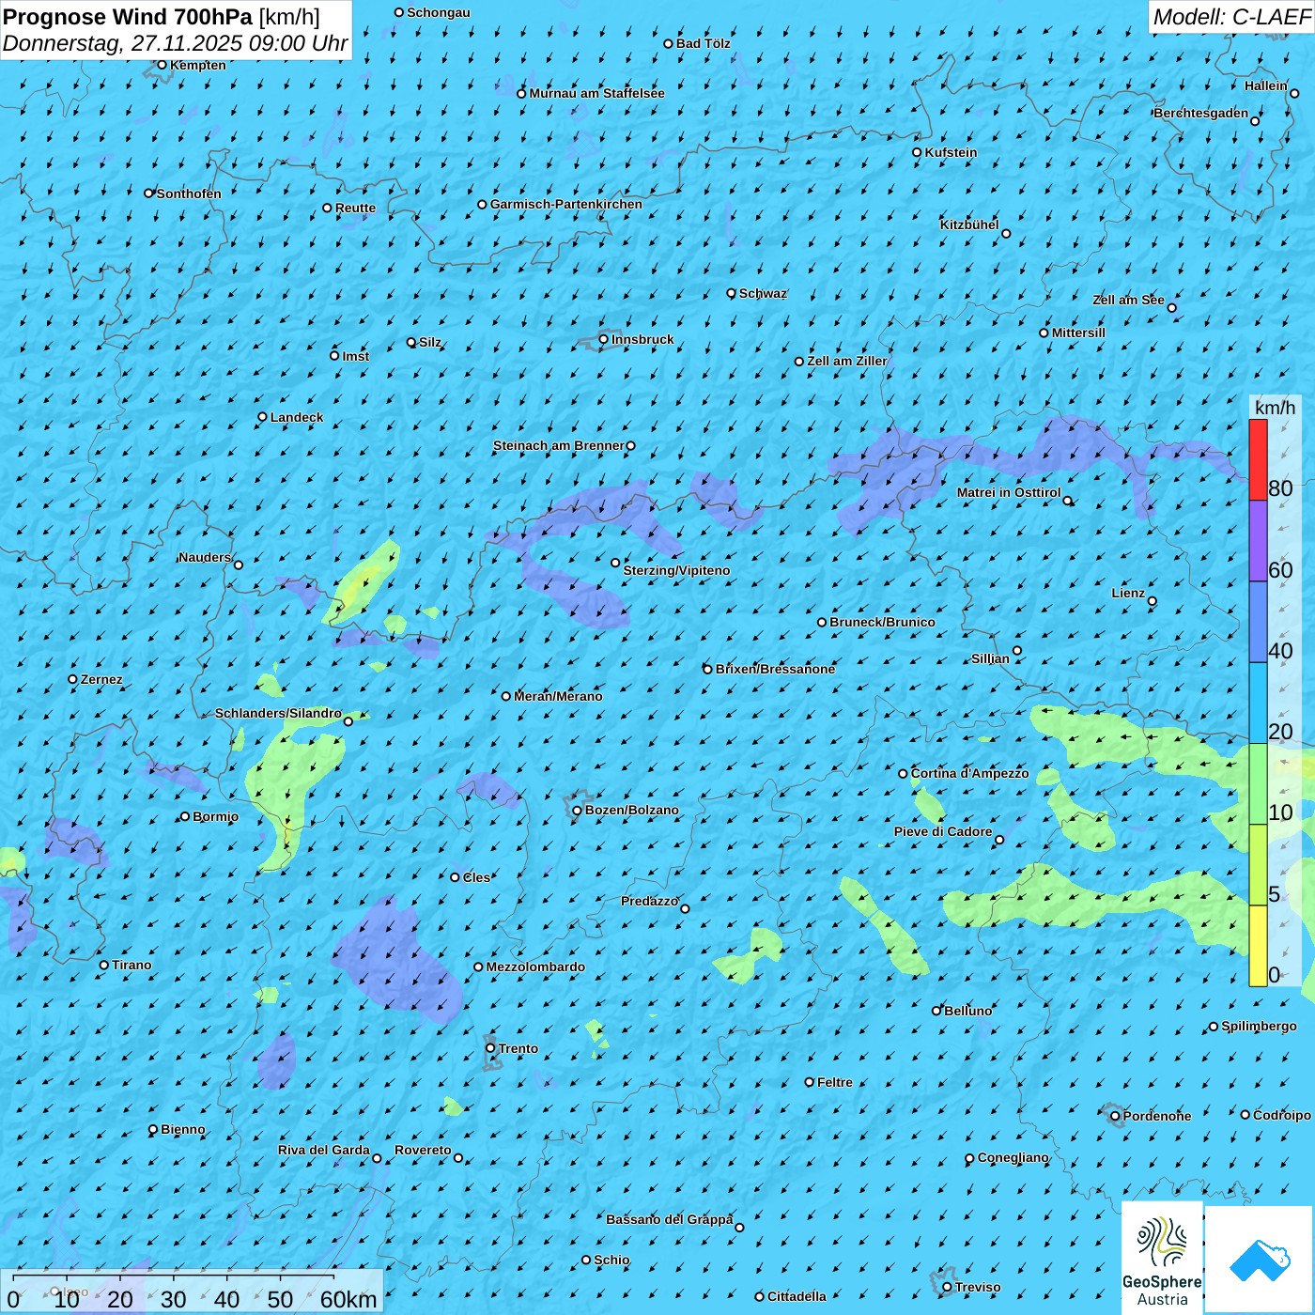This screenshot has width=1315, height=1315.
Task: Click the 'Schlanders/Silandro' label
Action: (278, 713)
